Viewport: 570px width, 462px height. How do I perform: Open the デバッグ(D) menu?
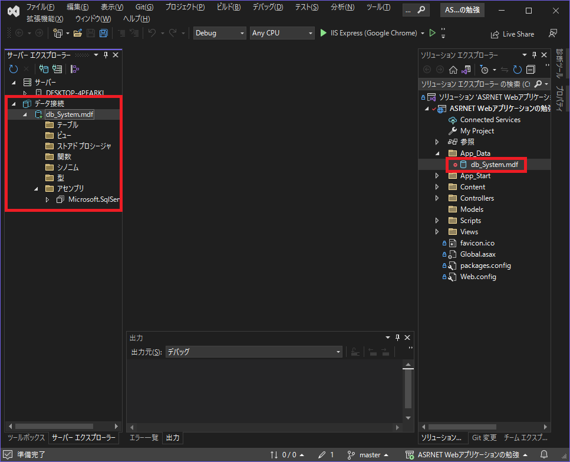click(x=268, y=7)
